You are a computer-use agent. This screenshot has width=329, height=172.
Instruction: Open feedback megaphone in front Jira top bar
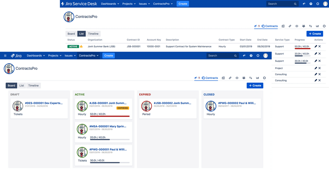coord(244,56)
